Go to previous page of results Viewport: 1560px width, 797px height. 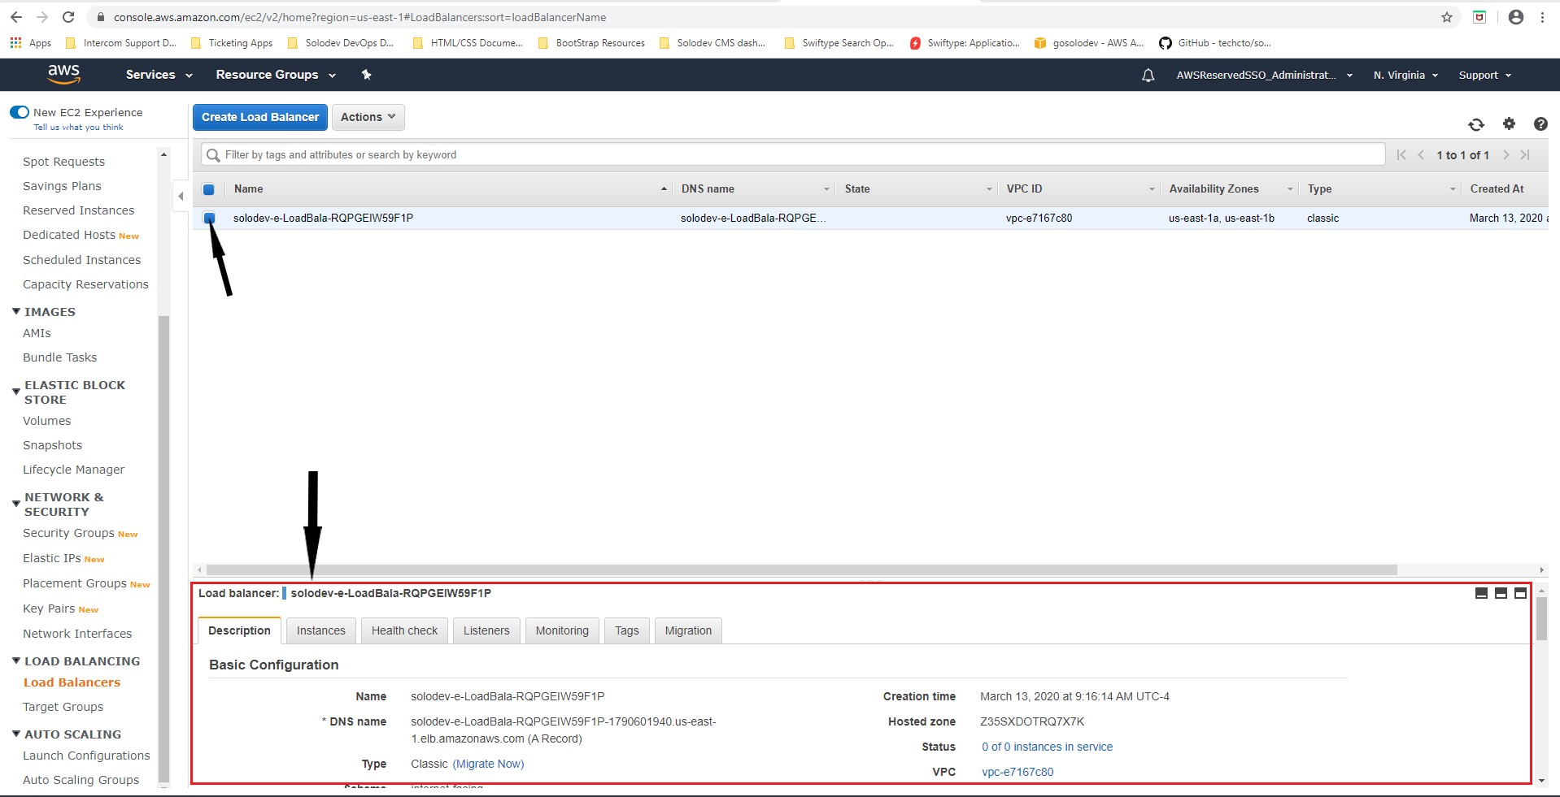click(1421, 155)
